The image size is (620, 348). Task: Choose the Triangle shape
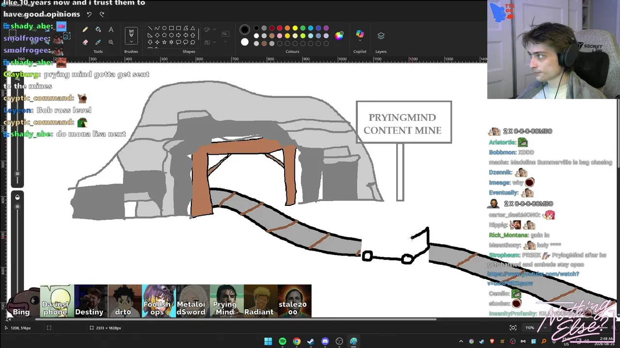[193, 28]
